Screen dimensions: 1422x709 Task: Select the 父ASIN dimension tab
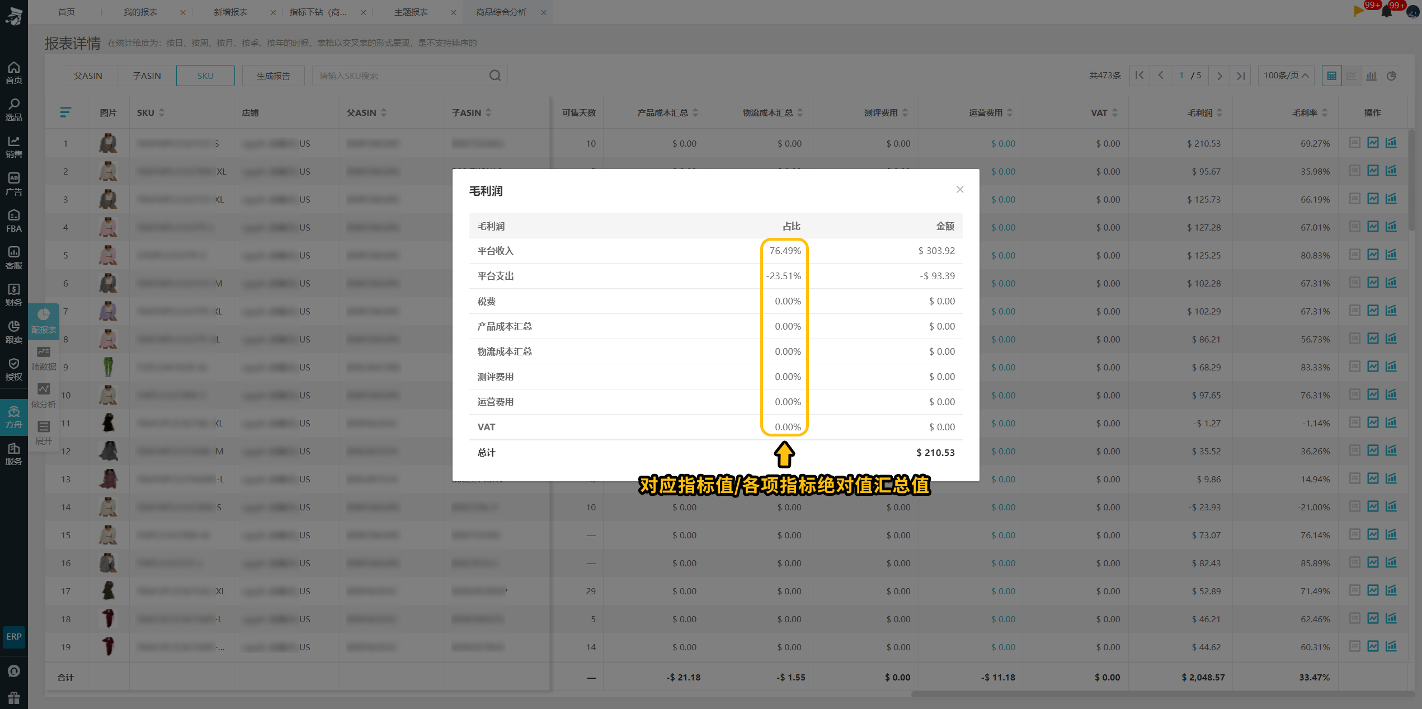tap(88, 76)
